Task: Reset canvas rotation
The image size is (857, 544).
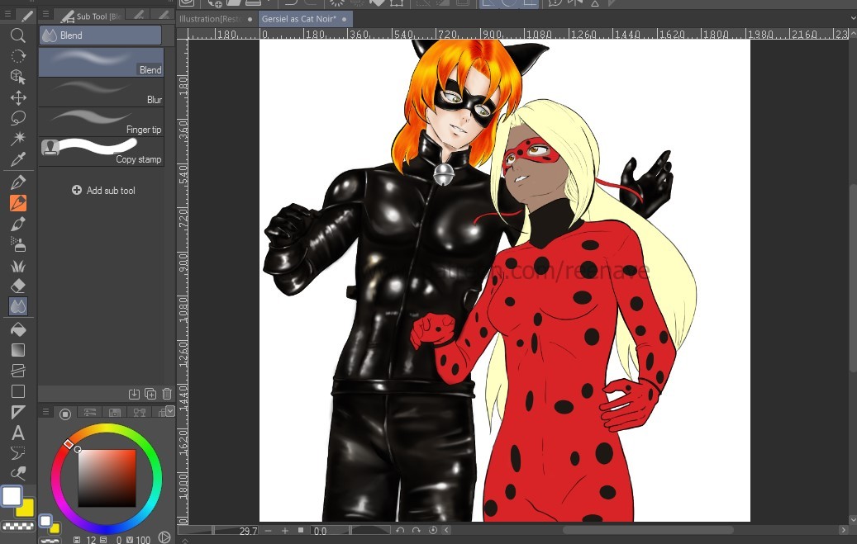Action: (x=433, y=530)
